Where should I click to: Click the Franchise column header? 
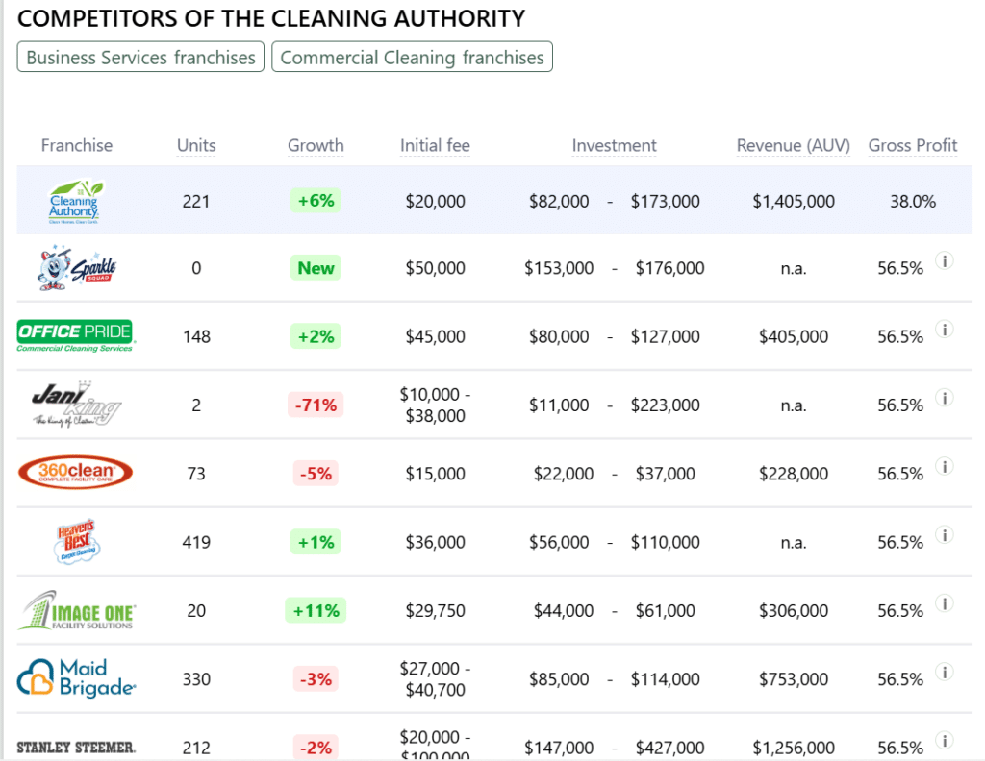tap(77, 145)
